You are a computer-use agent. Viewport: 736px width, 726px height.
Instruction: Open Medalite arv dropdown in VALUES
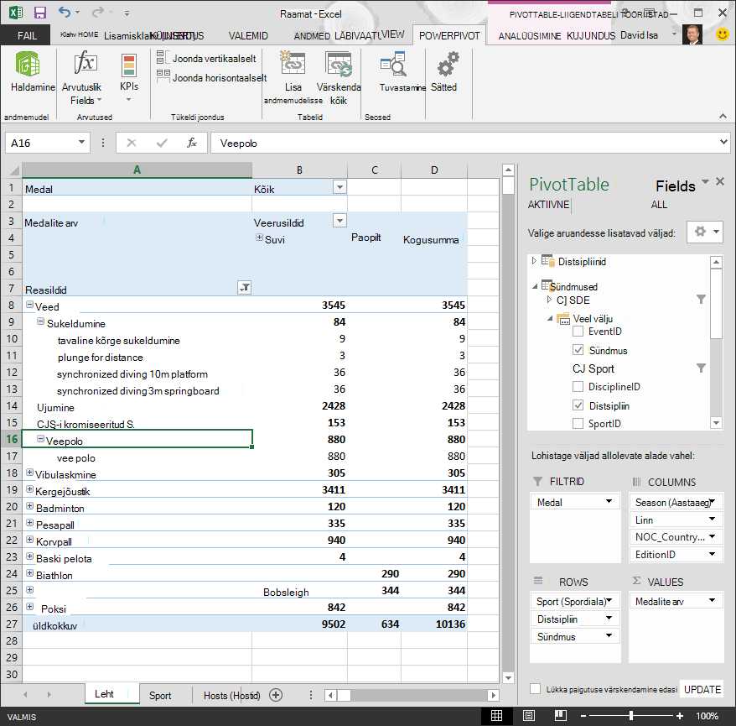[713, 601]
